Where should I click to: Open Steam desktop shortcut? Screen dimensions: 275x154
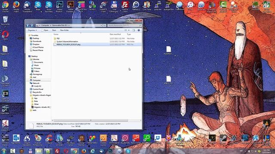(x=223, y=139)
